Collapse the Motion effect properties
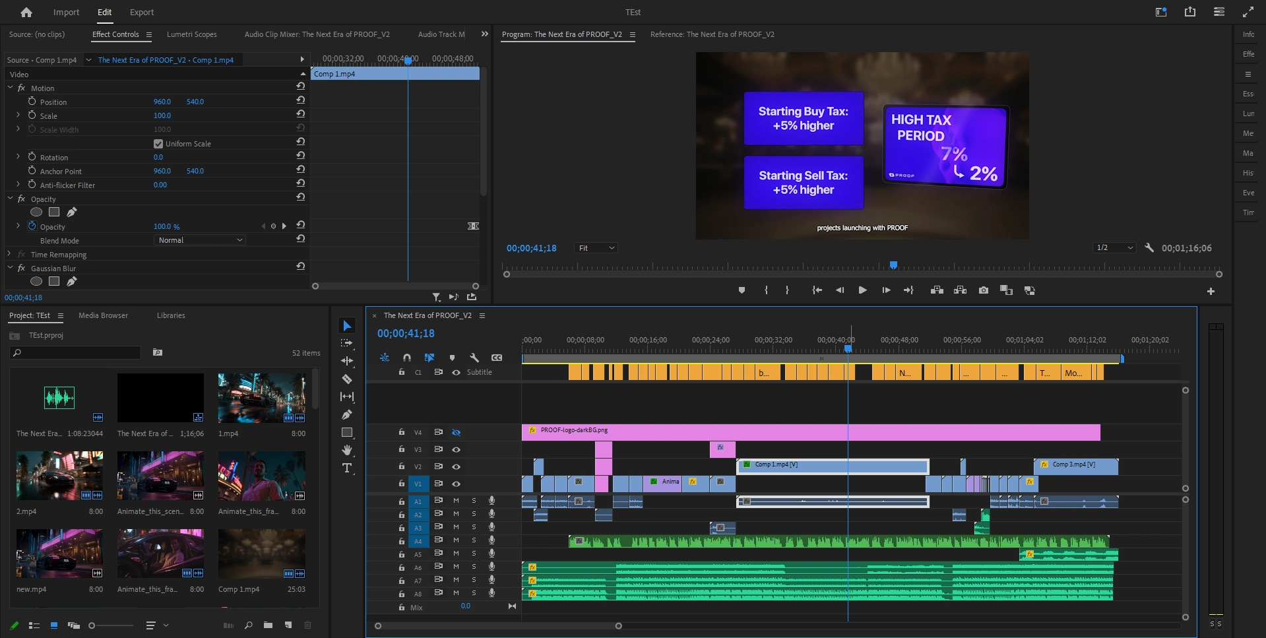1266x638 pixels. 11,88
